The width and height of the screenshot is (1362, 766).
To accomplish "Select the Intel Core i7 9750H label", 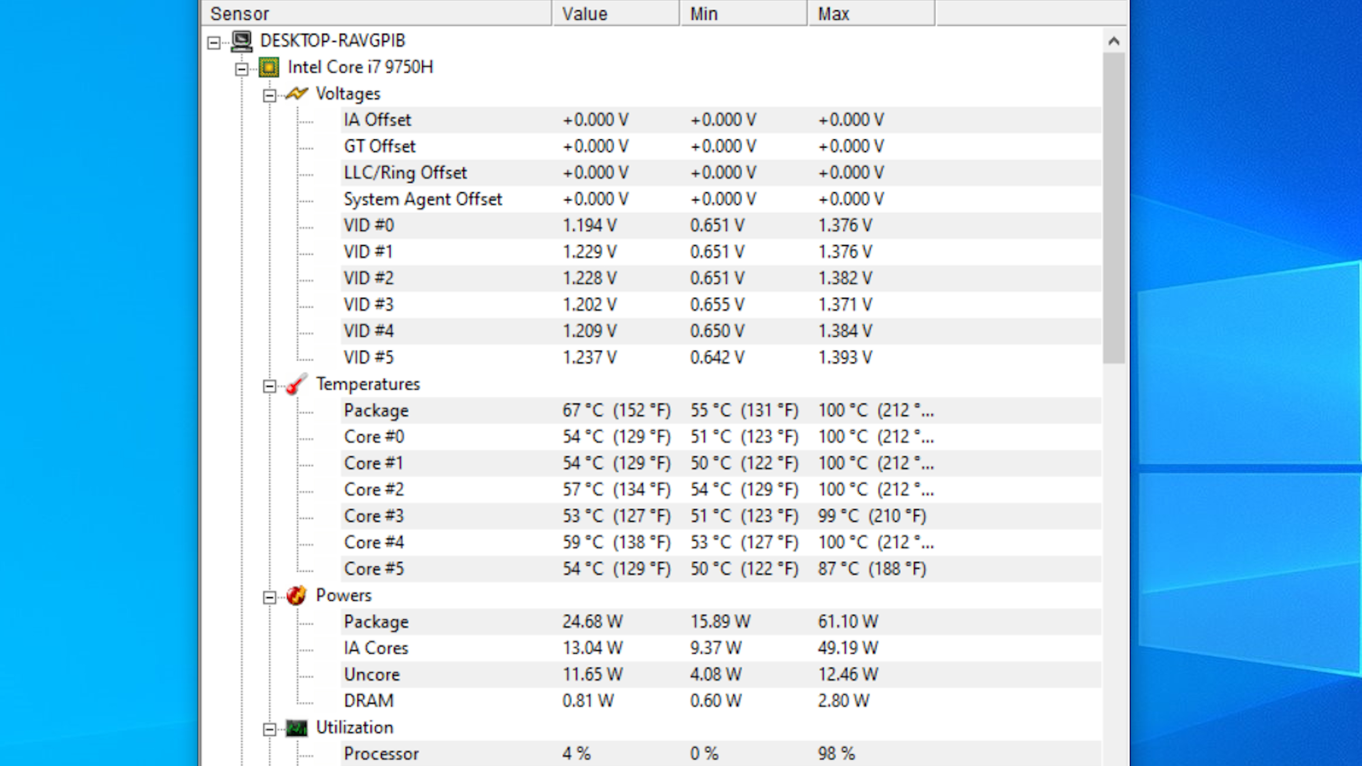I will [x=360, y=67].
